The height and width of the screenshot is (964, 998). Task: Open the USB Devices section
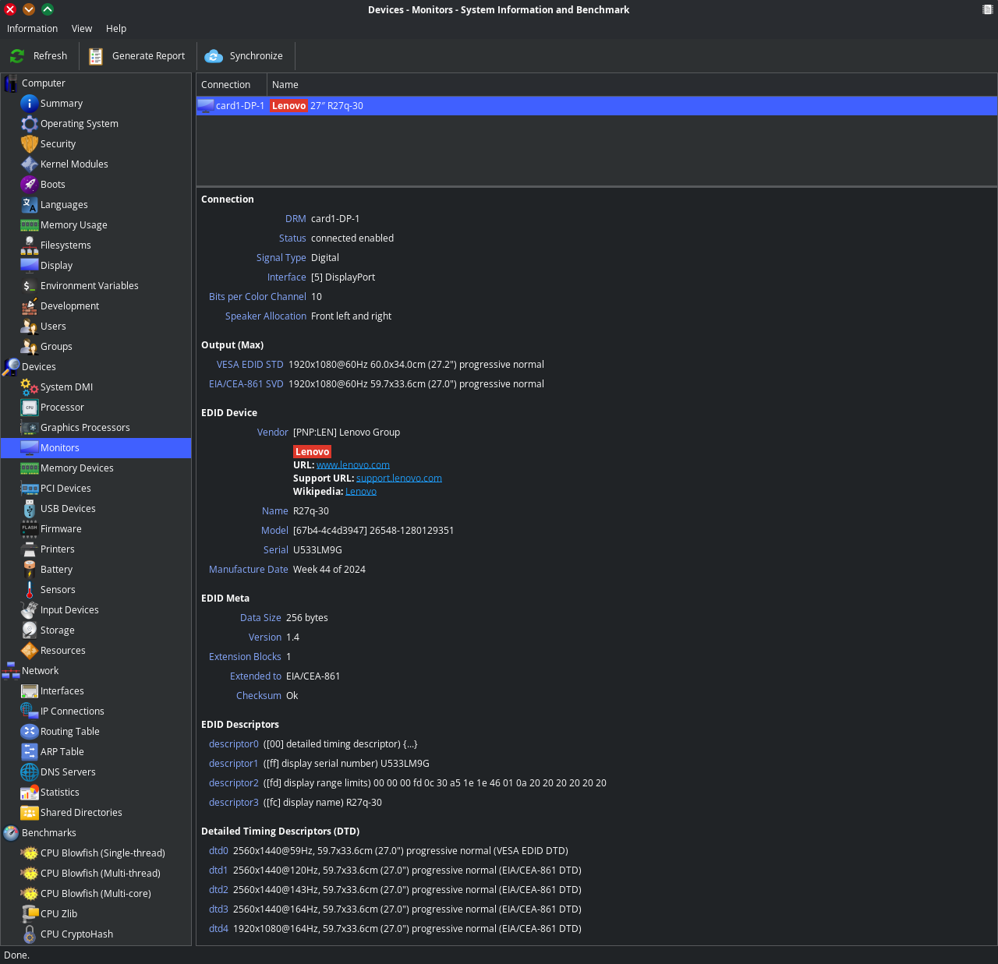click(68, 509)
